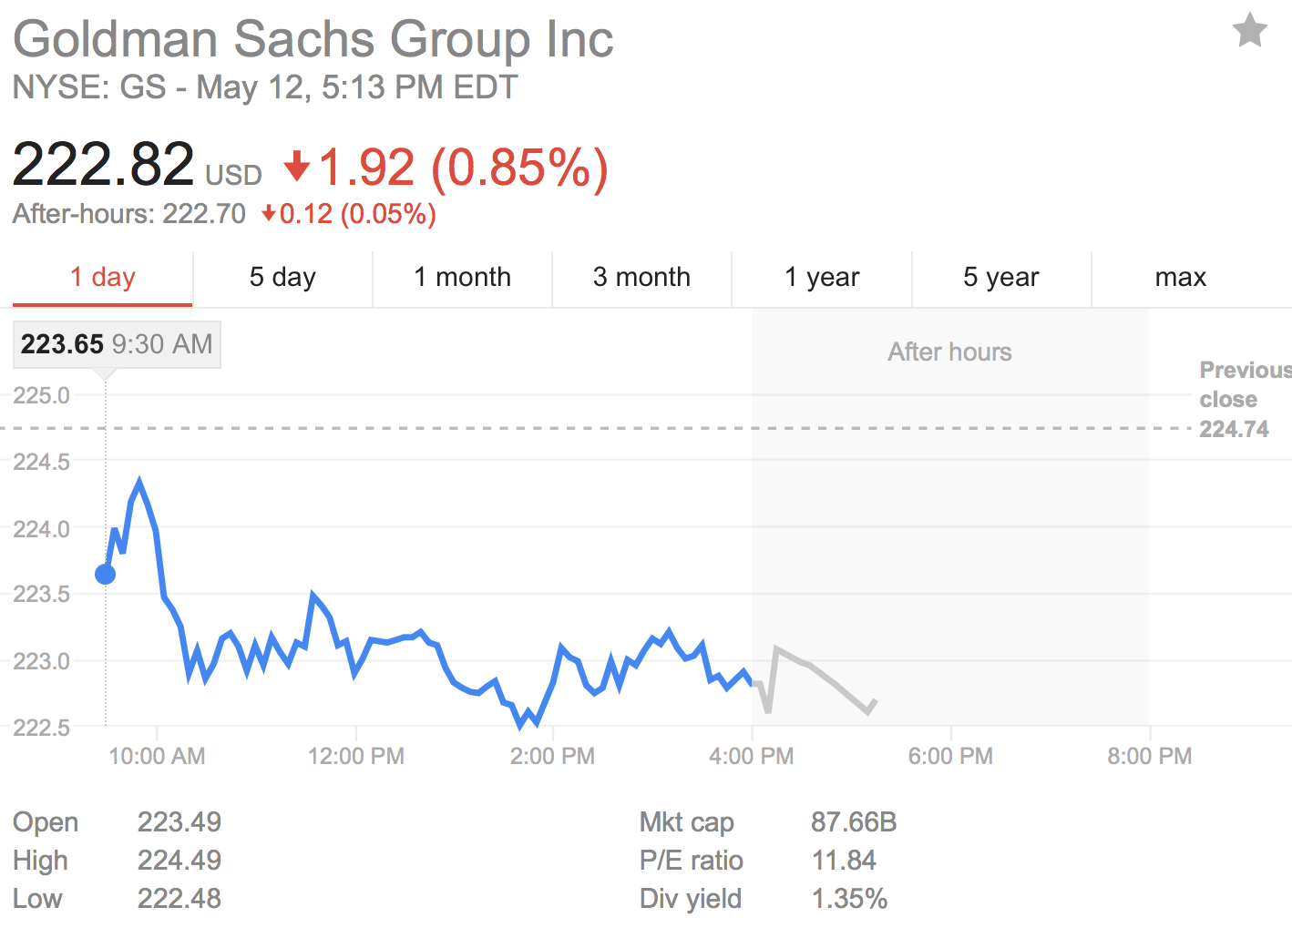
Task: Click the Div yield 1.35% value
Action: pos(849,899)
